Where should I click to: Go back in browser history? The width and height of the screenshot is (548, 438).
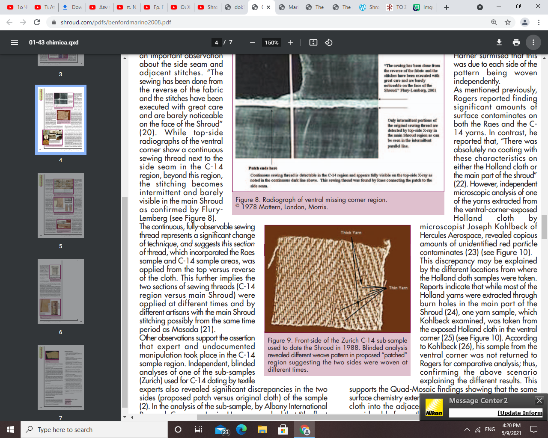pos(9,22)
